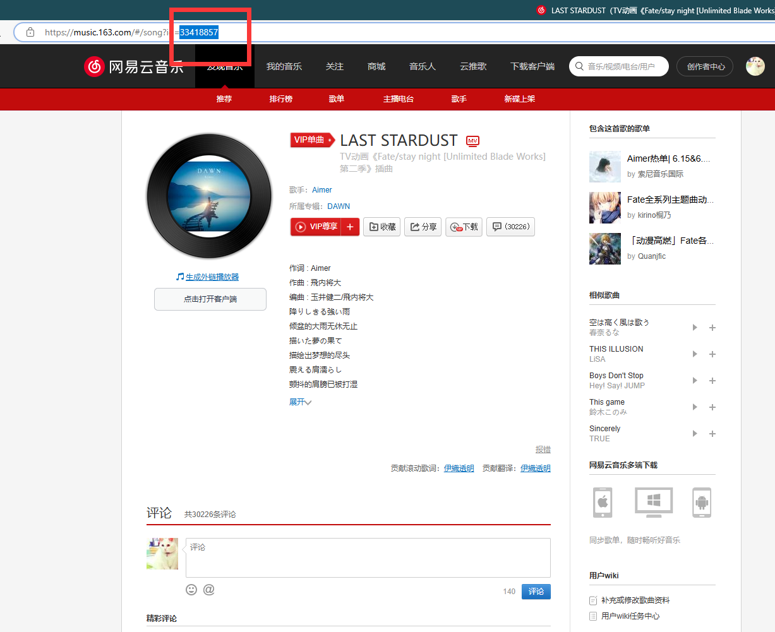Screen dimensions: 775x632
Task: Click the 下载 download button
Action: pos(464,227)
